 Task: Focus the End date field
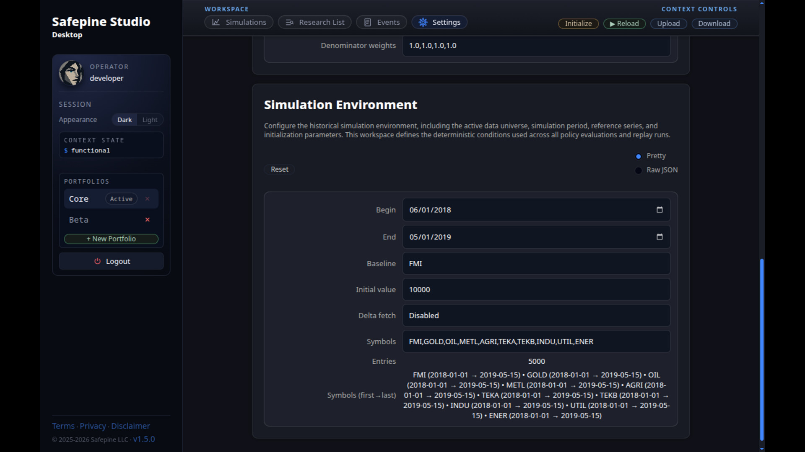click(536, 237)
